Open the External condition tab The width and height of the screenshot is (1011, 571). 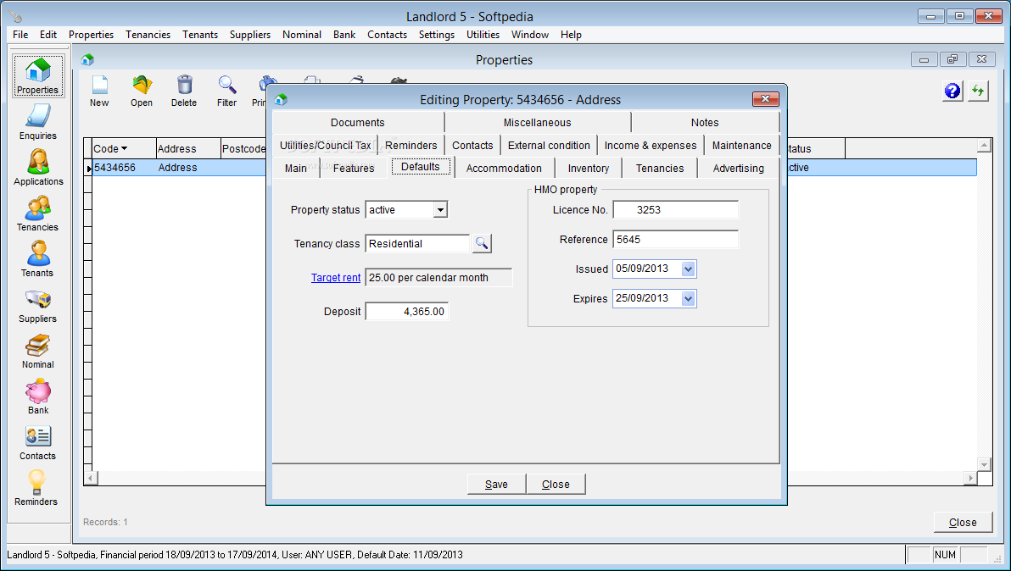click(x=549, y=146)
